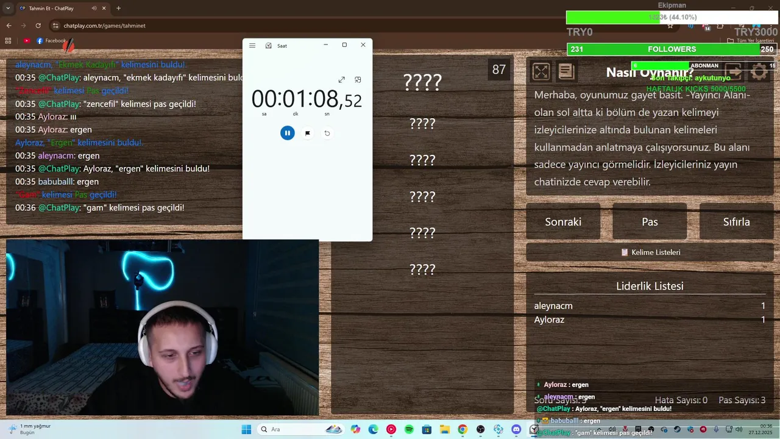
Task: Open the Facebook bookmark
Action: [x=51, y=41]
